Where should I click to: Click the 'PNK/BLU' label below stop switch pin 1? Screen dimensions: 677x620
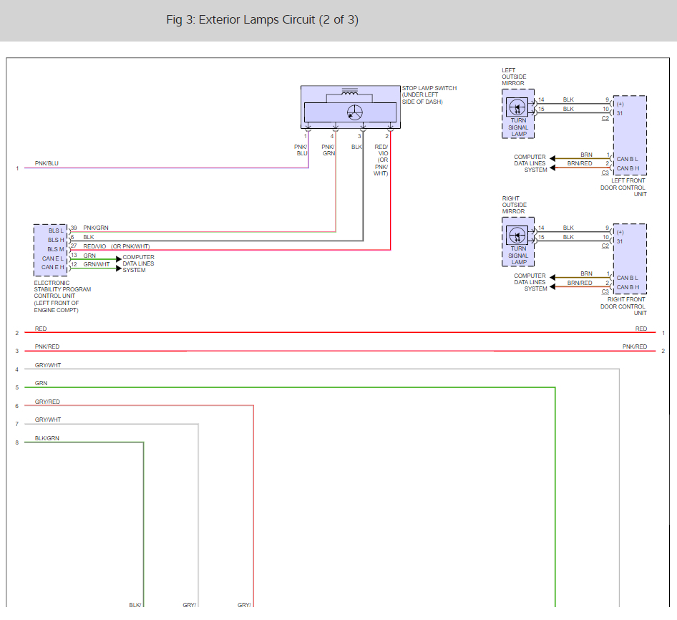(x=301, y=150)
